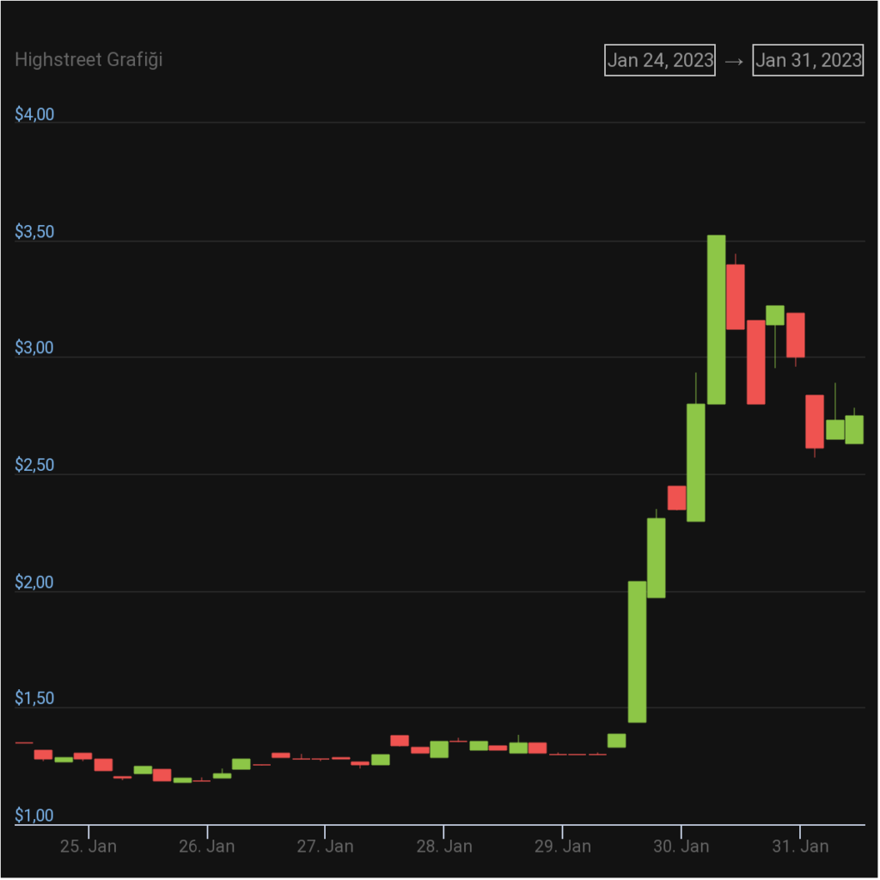Click the start date field Jan 24, 2023
The image size is (880, 880).
(660, 60)
